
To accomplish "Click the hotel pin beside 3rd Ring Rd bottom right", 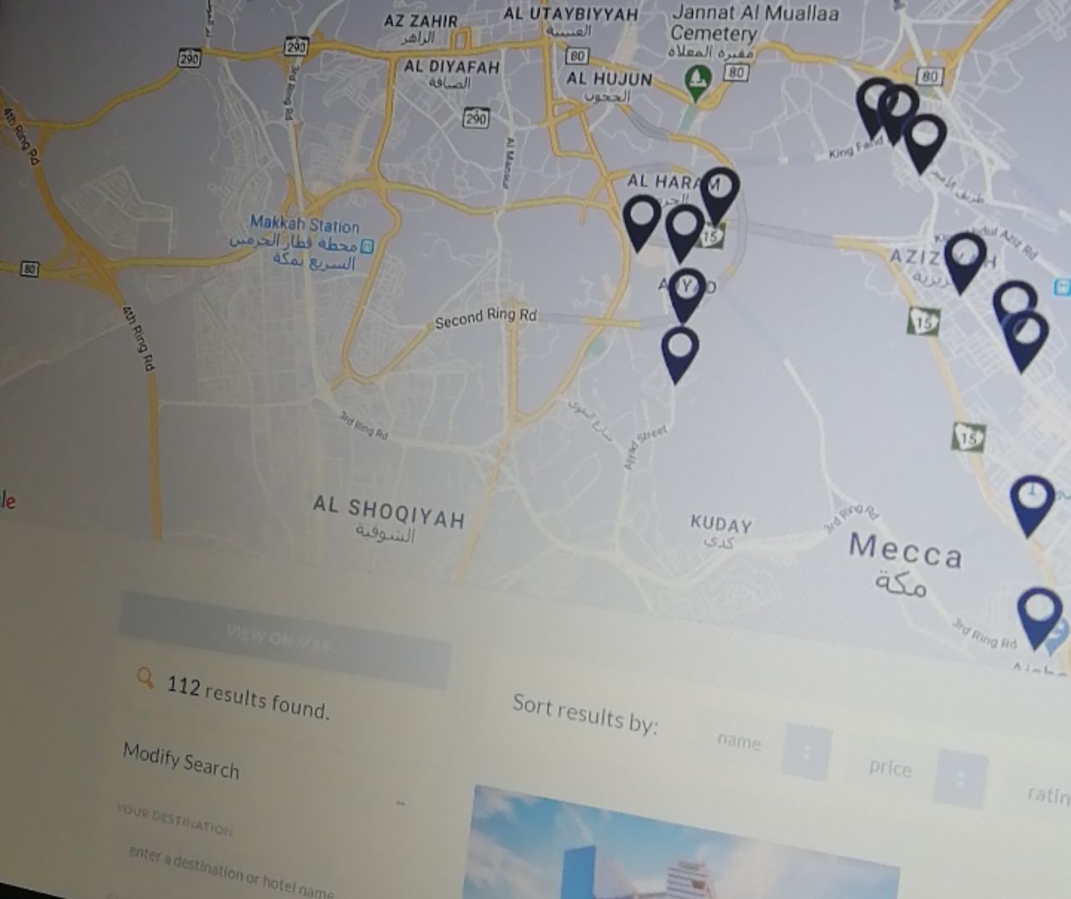I will pos(1040,617).
